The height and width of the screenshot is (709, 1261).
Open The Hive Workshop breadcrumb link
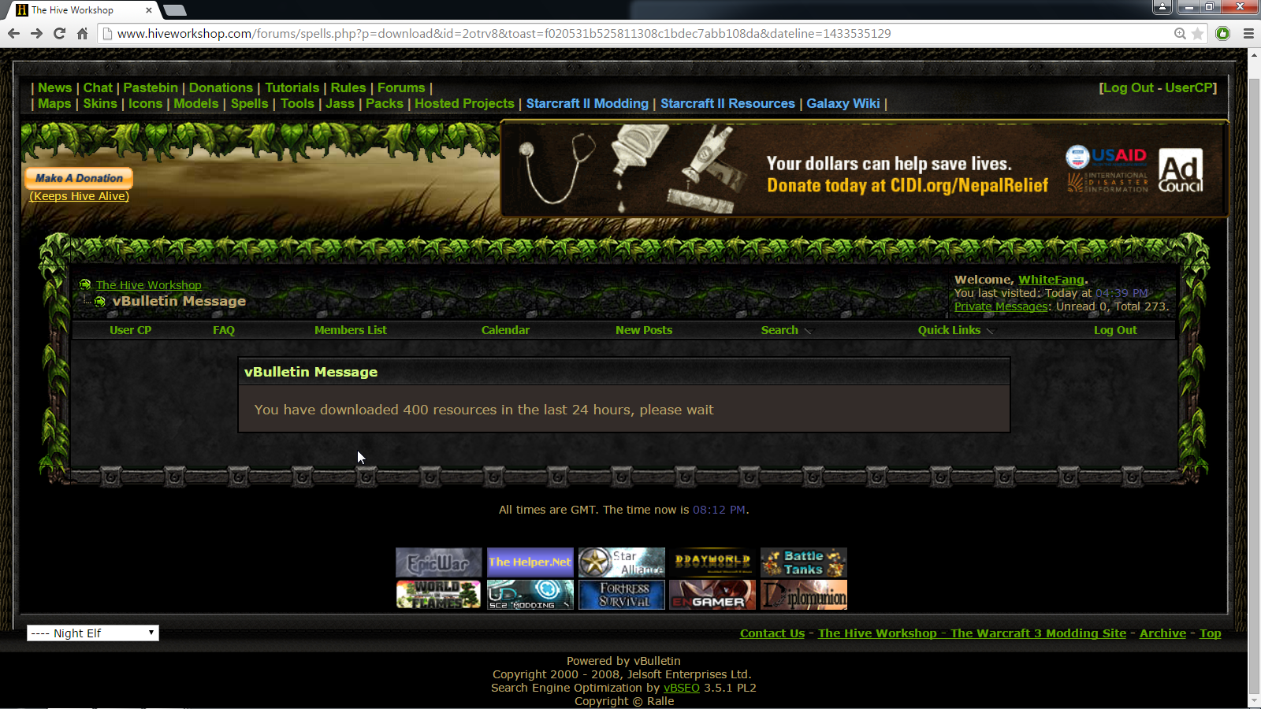(149, 285)
